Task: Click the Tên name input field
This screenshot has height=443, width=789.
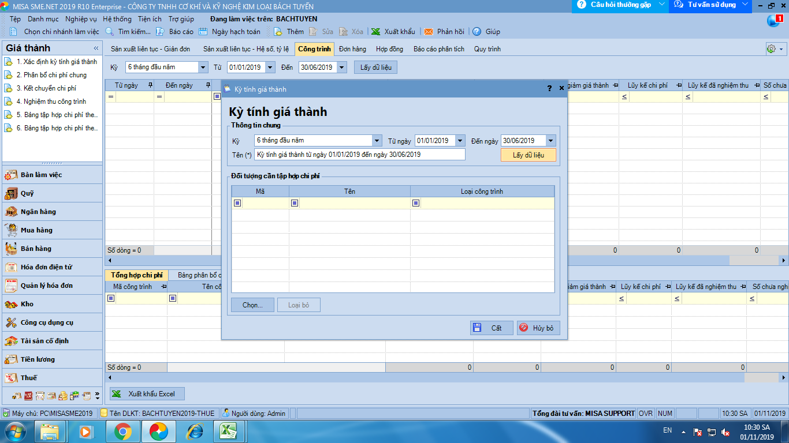Action: coord(359,155)
